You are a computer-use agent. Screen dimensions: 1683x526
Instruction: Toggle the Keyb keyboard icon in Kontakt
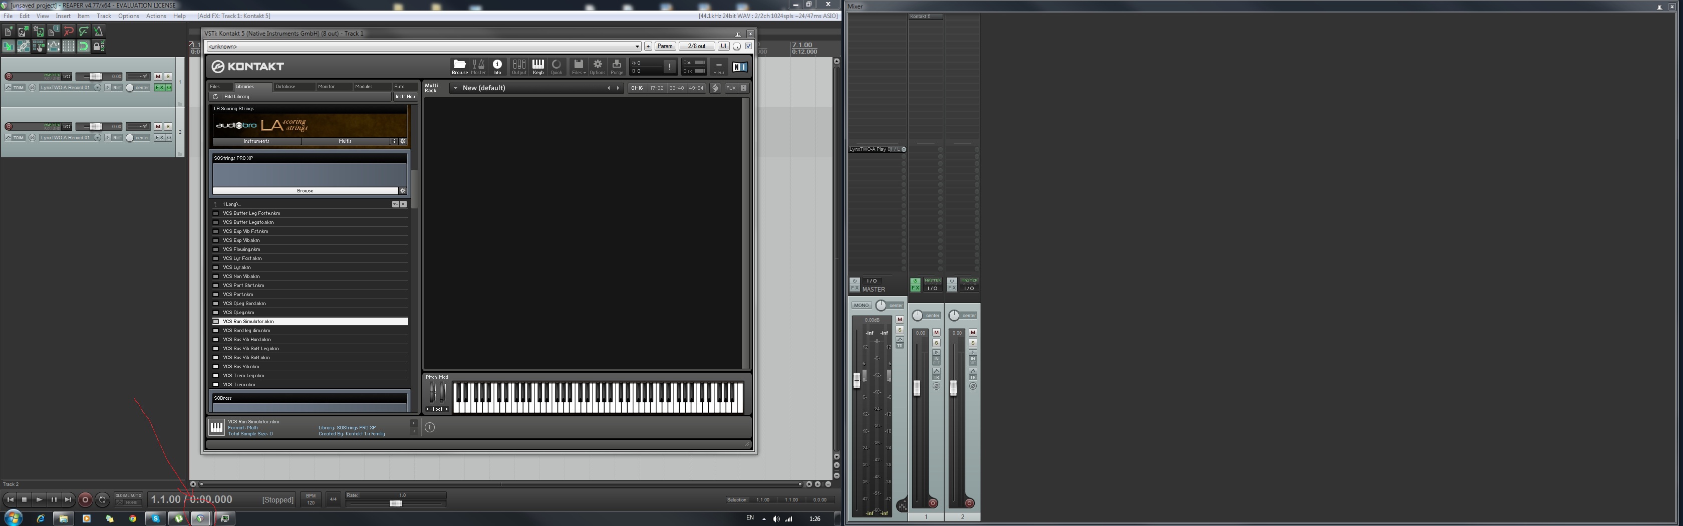(x=537, y=66)
